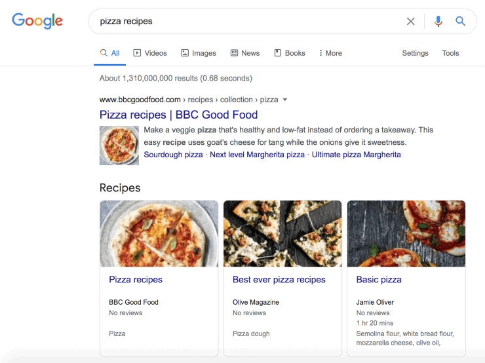Open Jamie Oliver's Basic pizza recipe
Image resolution: width=485 pixels, height=363 pixels.
(379, 280)
